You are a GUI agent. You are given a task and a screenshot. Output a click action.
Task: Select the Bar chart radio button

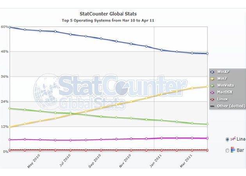coord(228,150)
